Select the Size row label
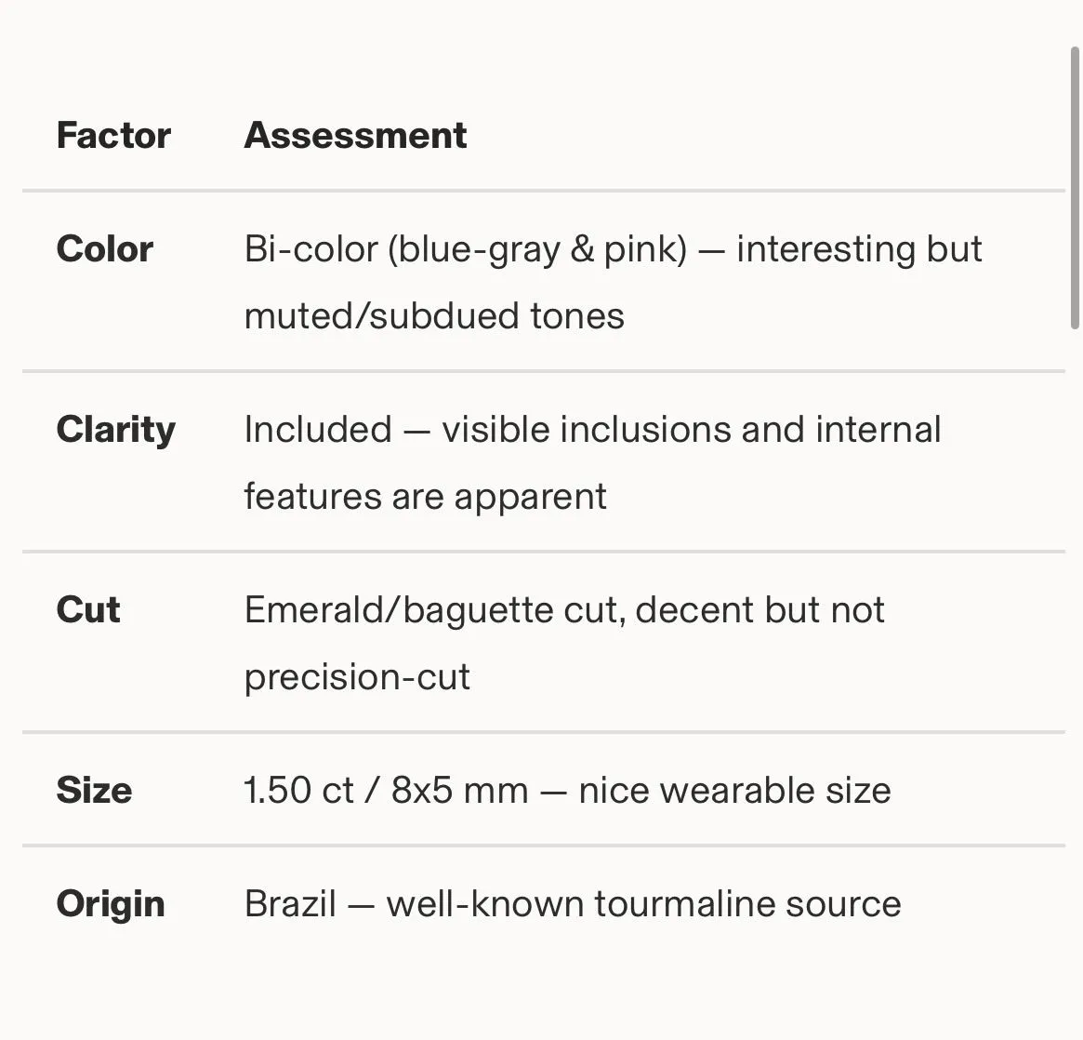Image resolution: width=1083 pixels, height=1040 pixels. coord(94,790)
